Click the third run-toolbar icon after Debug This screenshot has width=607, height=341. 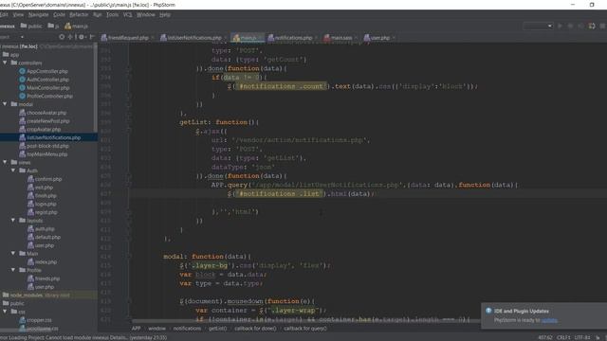580,26
